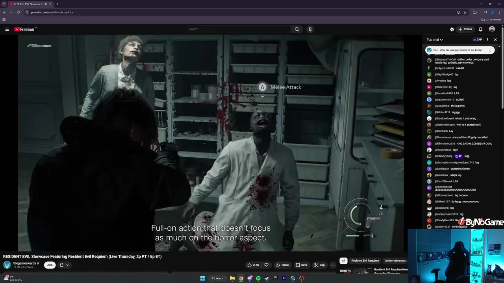
Task: Select the Resident Evil Requiem filter chip
Action: pos(365,261)
